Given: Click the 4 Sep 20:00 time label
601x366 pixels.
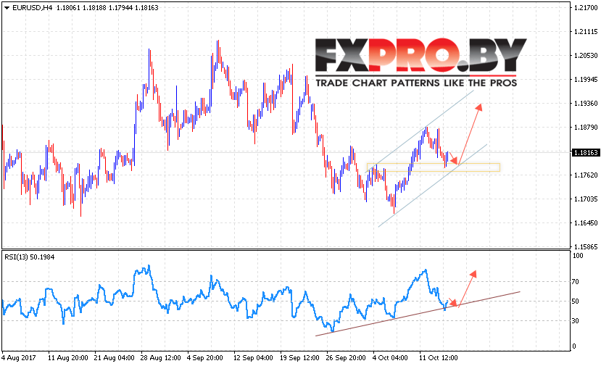Looking at the screenshot, I should coord(204,358).
